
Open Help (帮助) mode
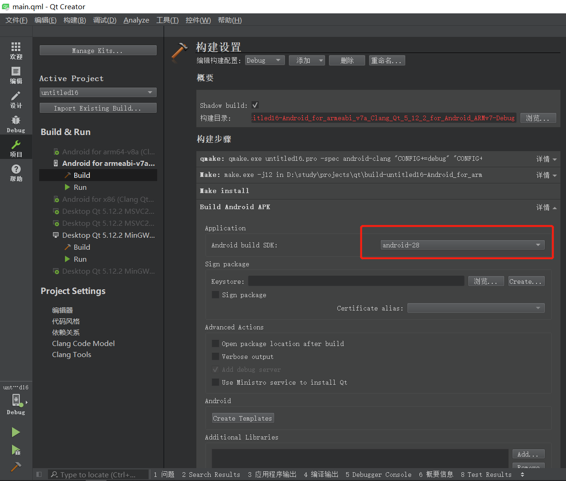pyautogui.click(x=16, y=173)
